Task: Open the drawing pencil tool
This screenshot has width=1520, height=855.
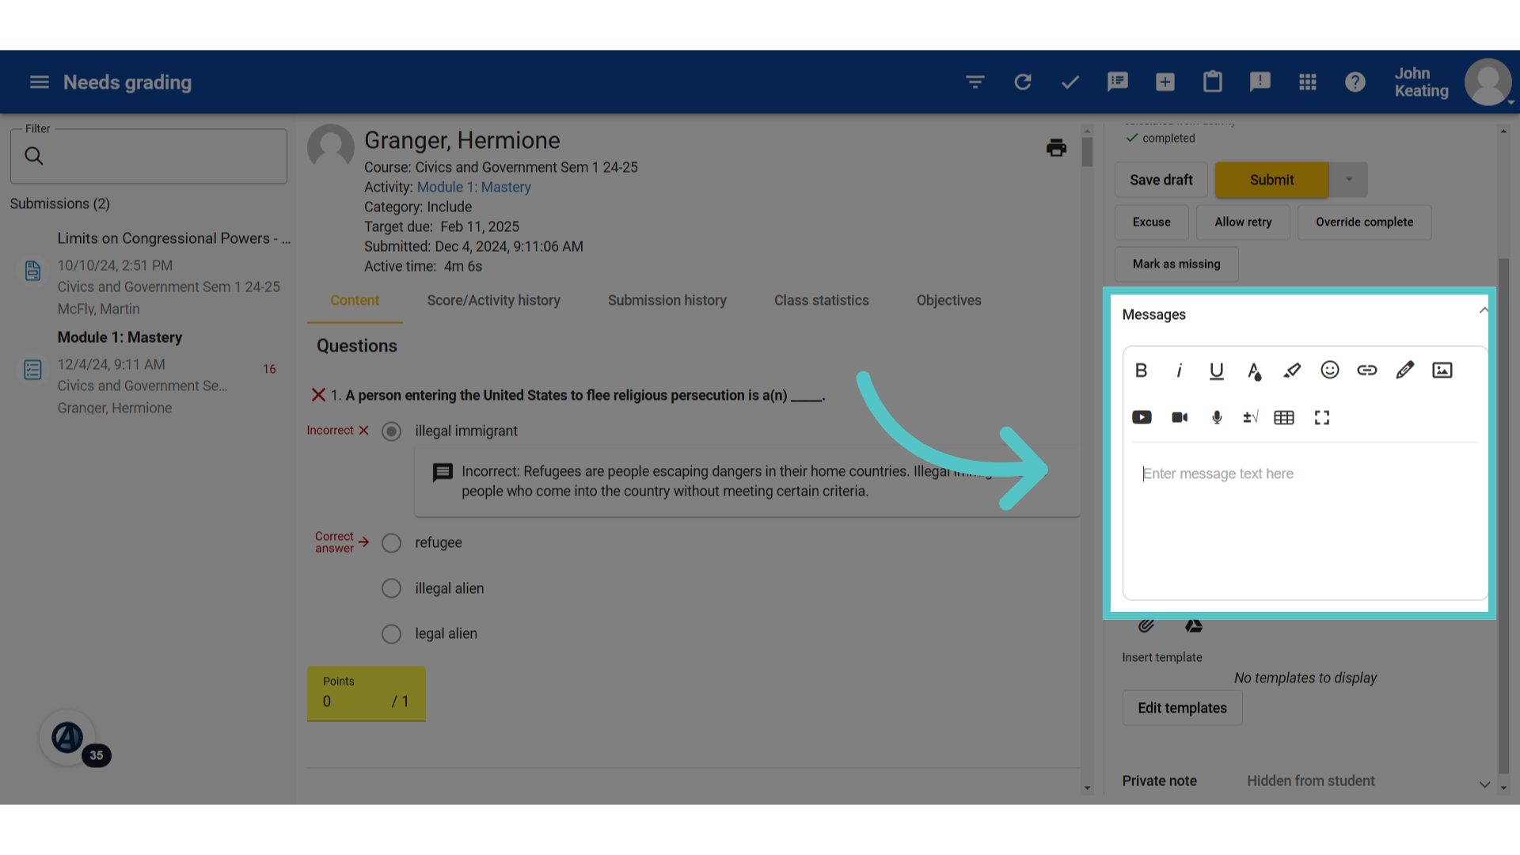Action: point(1405,370)
